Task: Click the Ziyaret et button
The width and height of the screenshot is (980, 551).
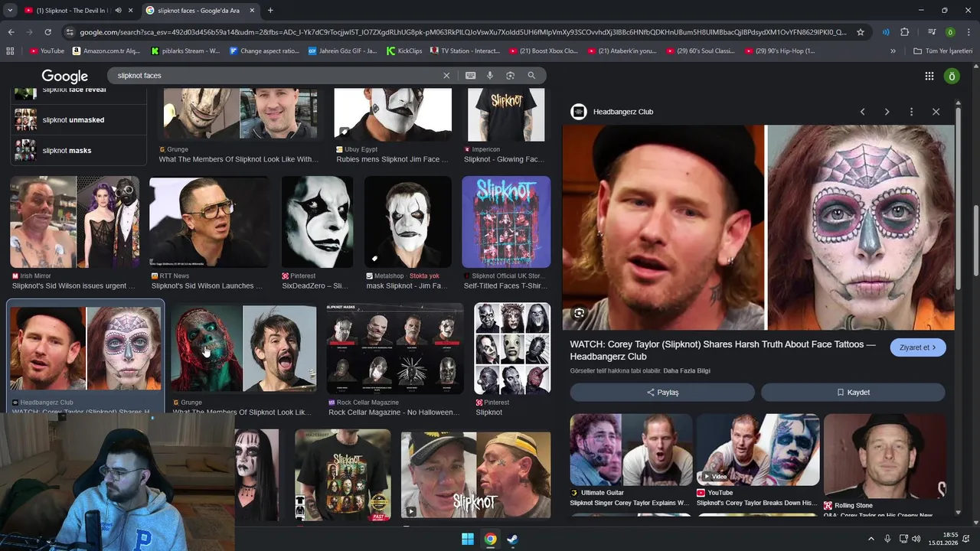Action: (918, 347)
